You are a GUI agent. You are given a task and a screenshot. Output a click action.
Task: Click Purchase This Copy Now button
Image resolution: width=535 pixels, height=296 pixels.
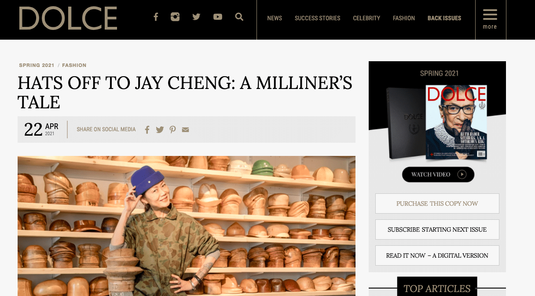coord(437,203)
